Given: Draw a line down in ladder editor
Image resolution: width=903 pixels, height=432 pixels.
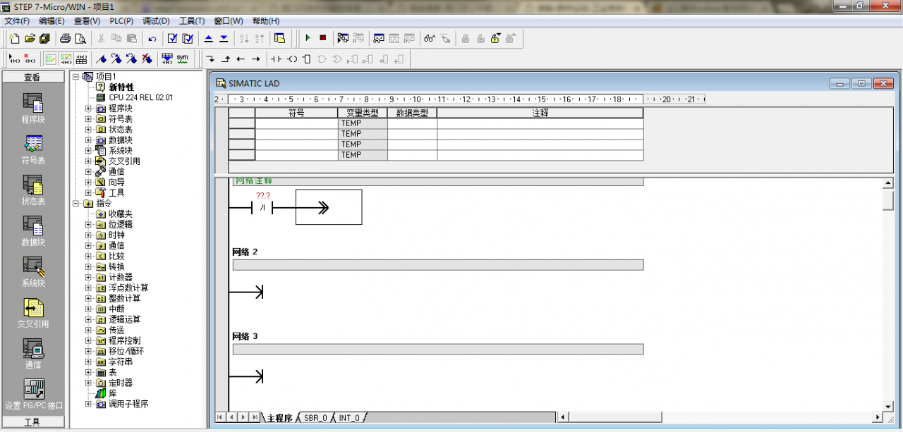Looking at the screenshot, I should click(x=210, y=59).
